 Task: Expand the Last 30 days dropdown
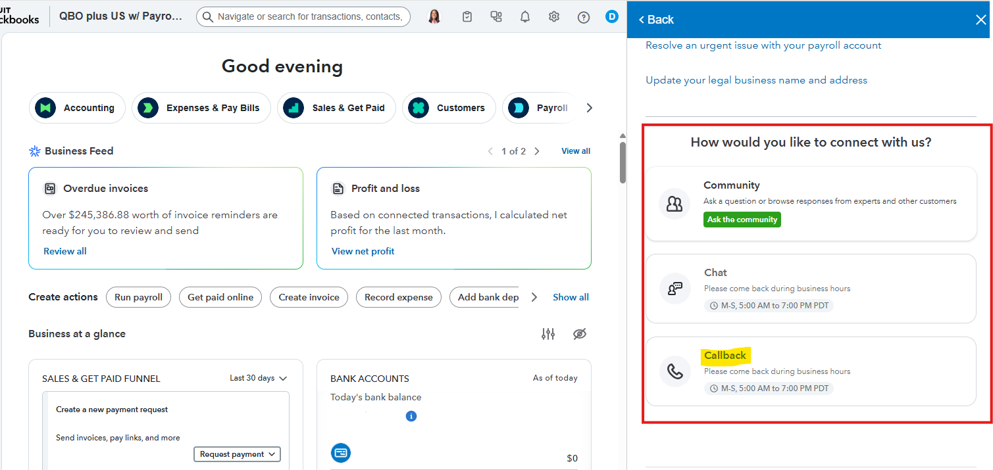pos(258,378)
